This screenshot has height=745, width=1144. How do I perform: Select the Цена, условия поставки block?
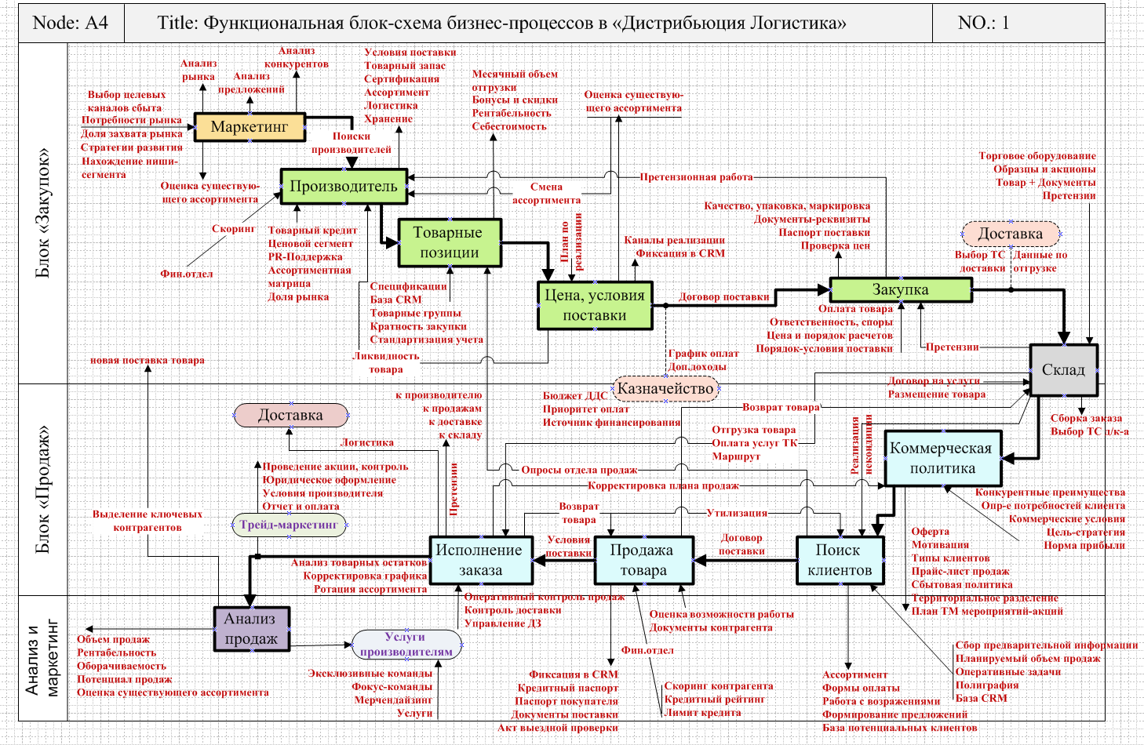pyautogui.click(x=595, y=305)
